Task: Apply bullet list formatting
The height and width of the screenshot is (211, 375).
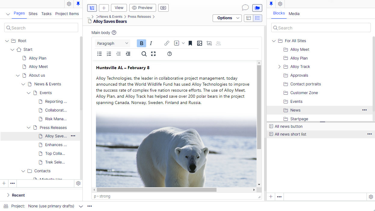Action: click(x=100, y=54)
